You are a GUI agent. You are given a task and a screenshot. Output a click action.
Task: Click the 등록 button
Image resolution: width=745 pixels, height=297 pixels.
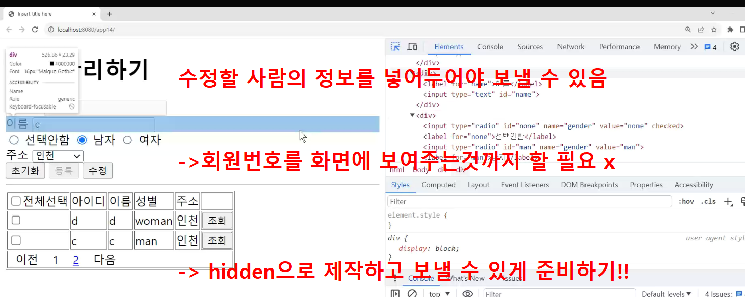(x=64, y=171)
